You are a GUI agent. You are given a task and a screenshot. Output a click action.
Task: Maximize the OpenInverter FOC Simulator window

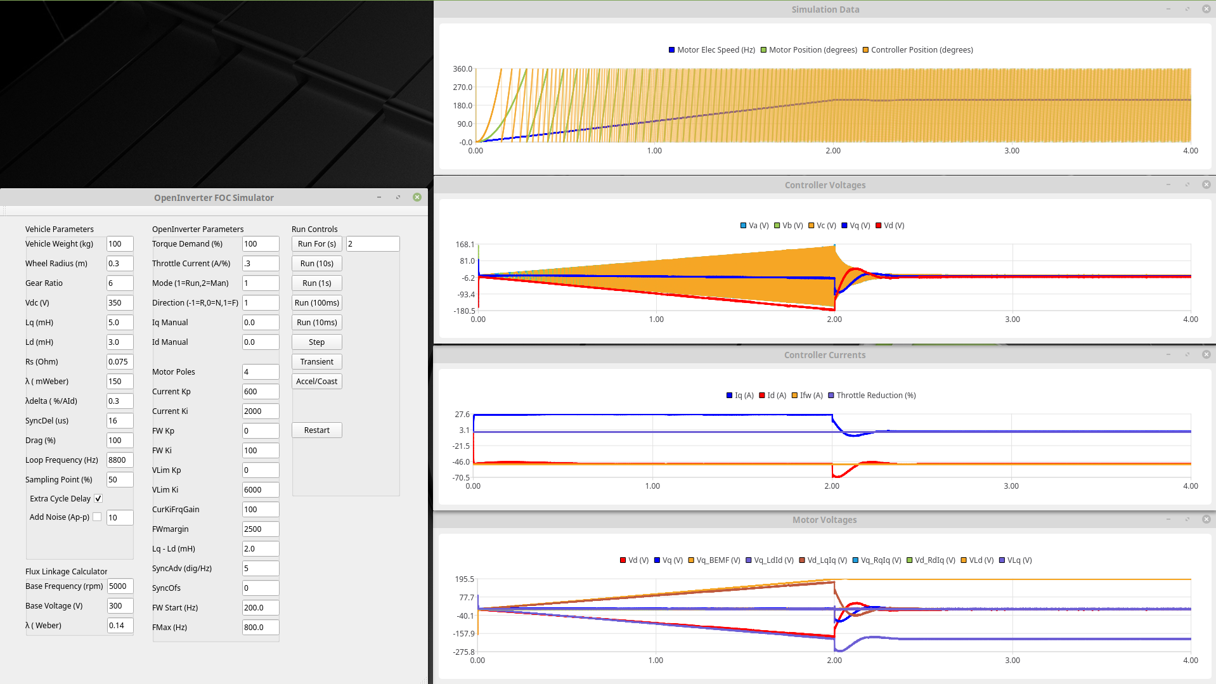398,197
